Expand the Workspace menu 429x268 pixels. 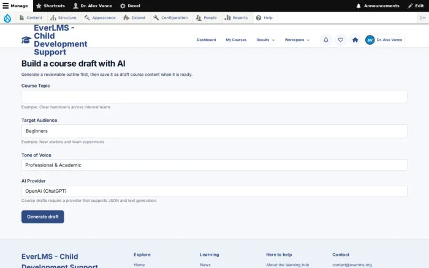pyautogui.click(x=297, y=40)
